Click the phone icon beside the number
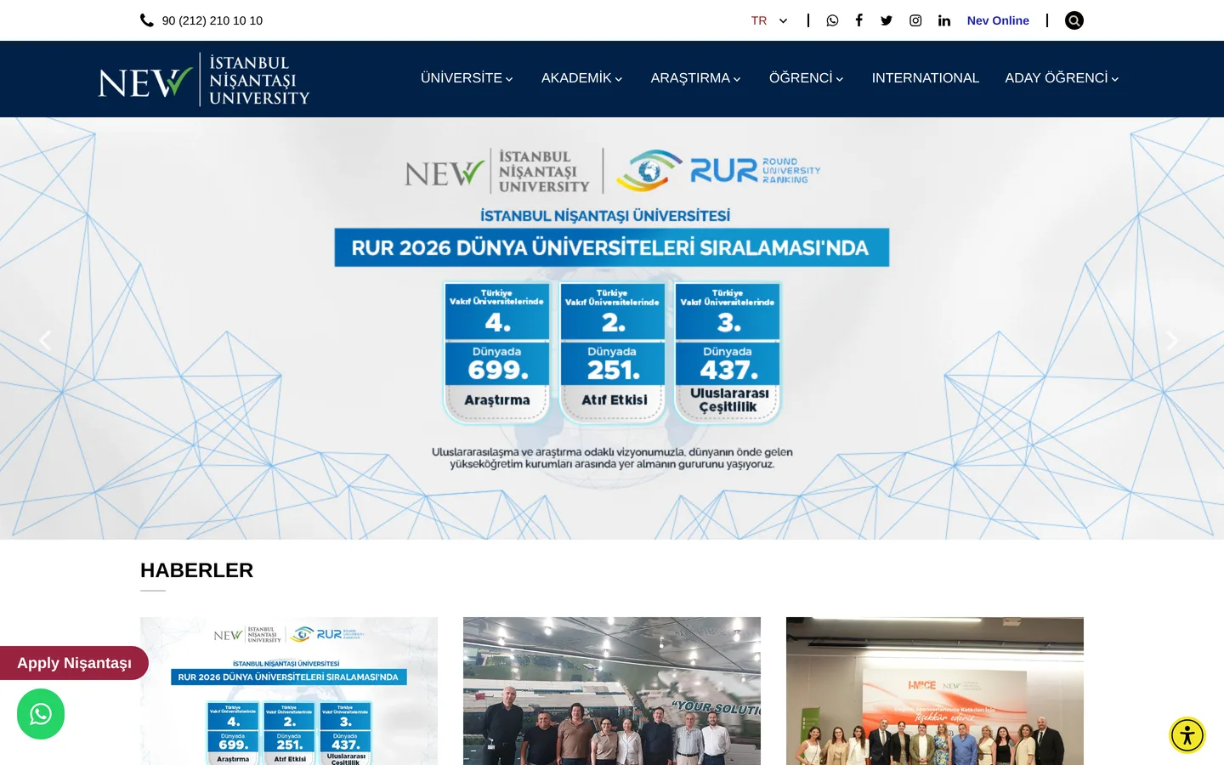The image size is (1224, 765). [x=147, y=20]
